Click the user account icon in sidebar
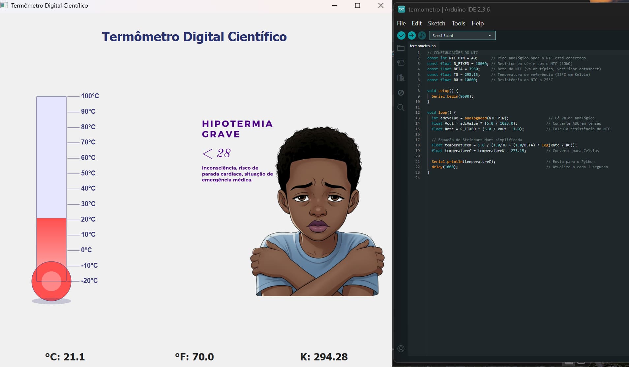629x367 pixels. pyautogui.click(x=401, y=349)
